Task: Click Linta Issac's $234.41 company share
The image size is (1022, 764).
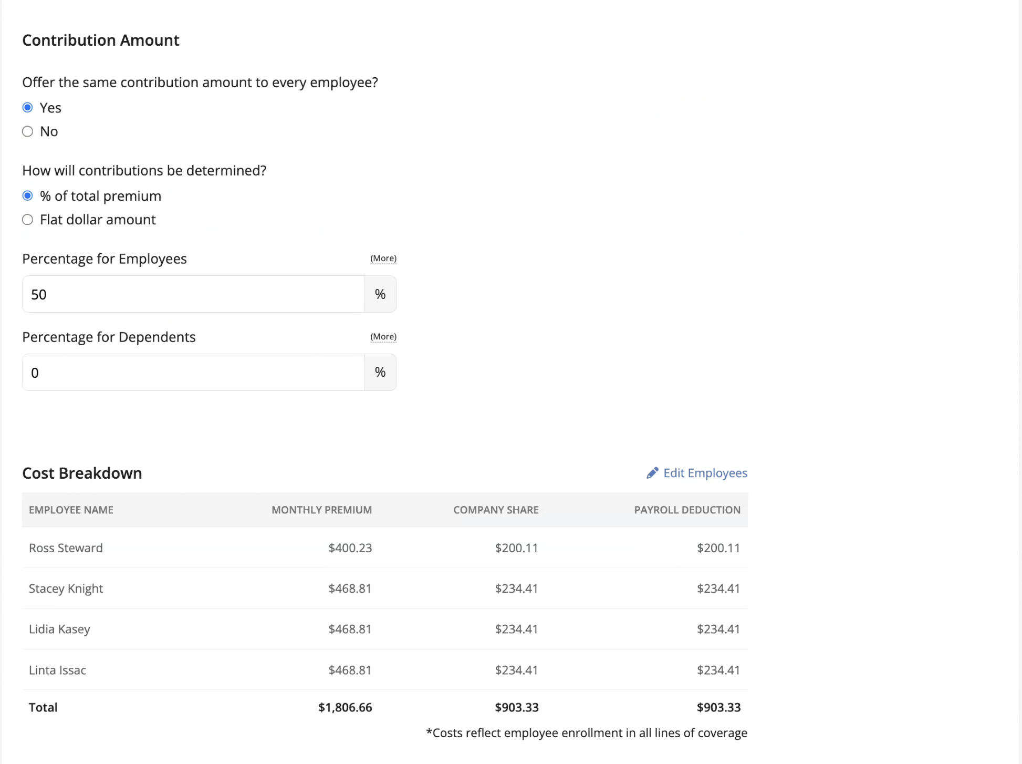Action: click(x=517, y=670)
